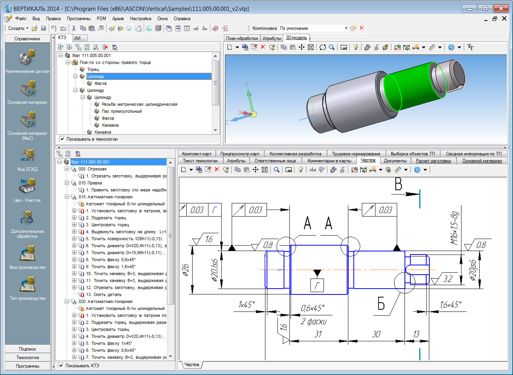Image resolution: width=513 pixels, height=375 pixels.
Task: Collapse operation 015 Автоматная-токарная
Action: coord(67,197)
